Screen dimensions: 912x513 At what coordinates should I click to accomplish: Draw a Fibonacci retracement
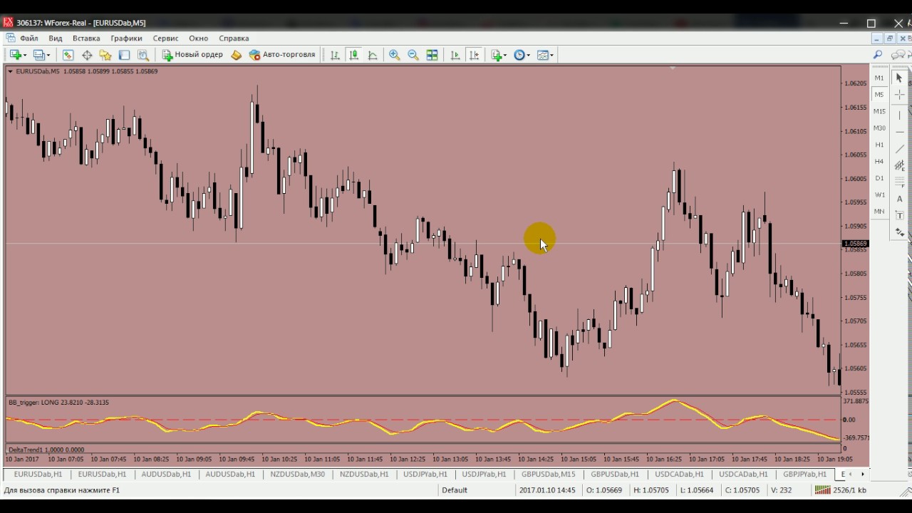(899, 182)
